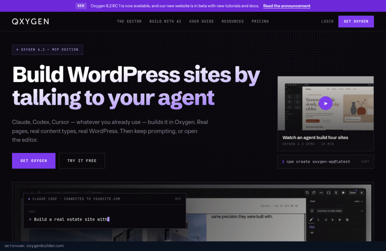Click the share nodes icon in properties panel
The height and width of the screenshot is (251, 386).
(325, 220)
